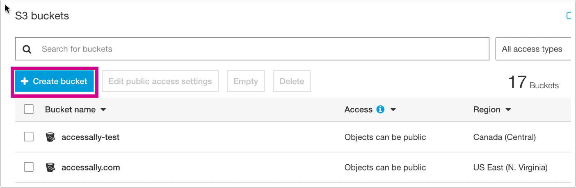Click the search magnifier icon

[x=27, y=49]
